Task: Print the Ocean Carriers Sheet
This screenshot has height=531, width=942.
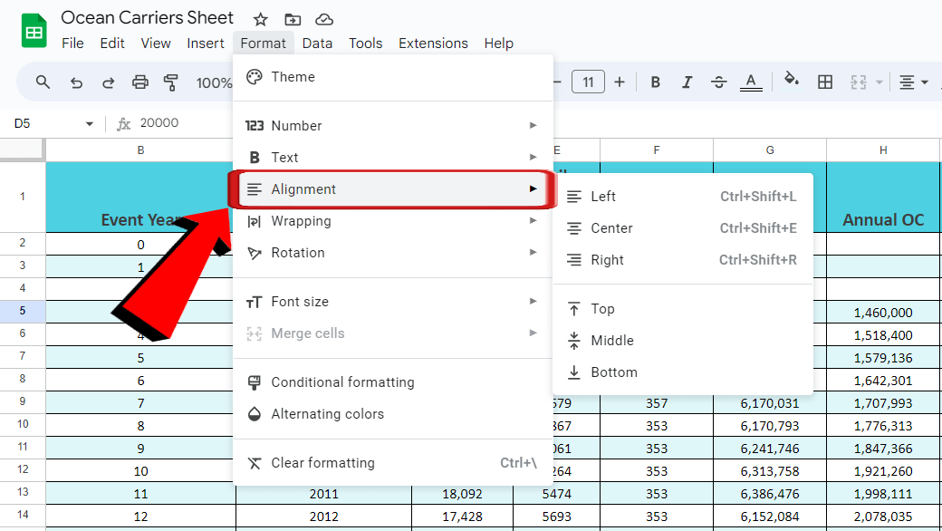Action: tap(139, 82)
